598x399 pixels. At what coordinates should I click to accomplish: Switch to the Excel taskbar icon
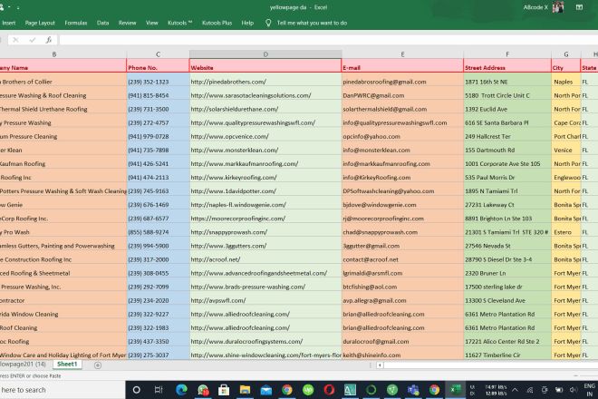pyautogui.click(x=456, y=390)
